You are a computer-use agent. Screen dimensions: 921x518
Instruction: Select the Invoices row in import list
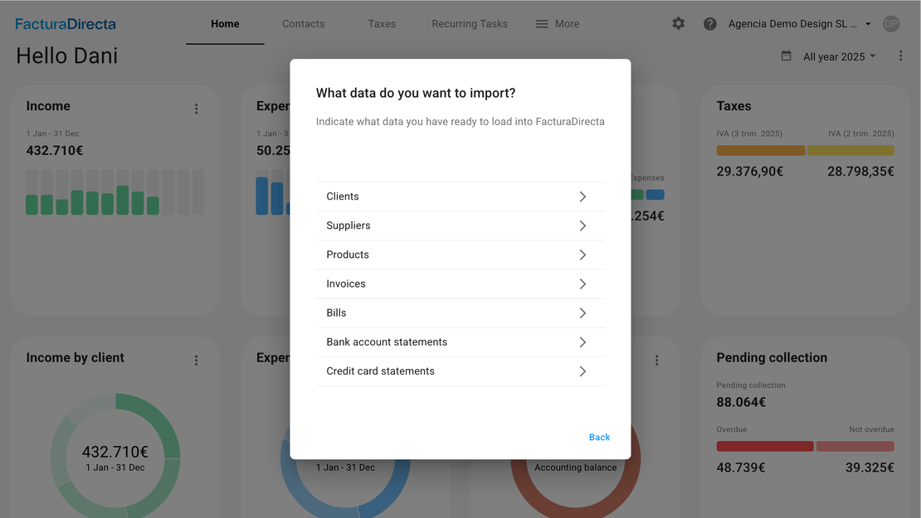[x=460, y=284]
